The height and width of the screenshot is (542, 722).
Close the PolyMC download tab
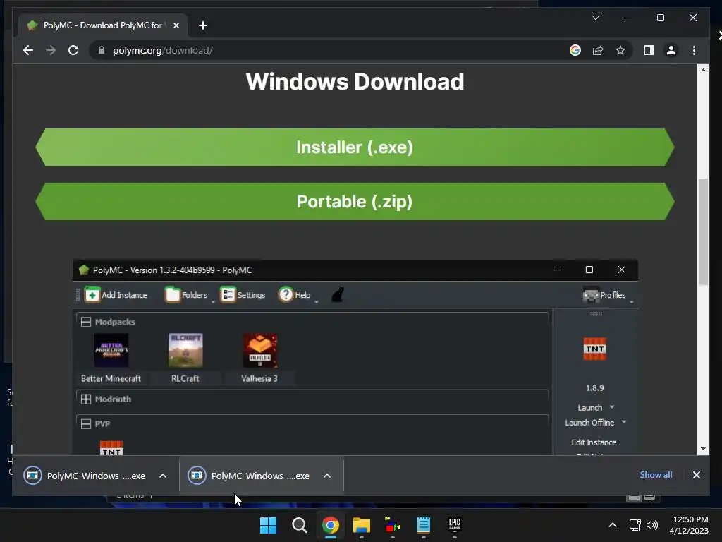coord(176,25)
